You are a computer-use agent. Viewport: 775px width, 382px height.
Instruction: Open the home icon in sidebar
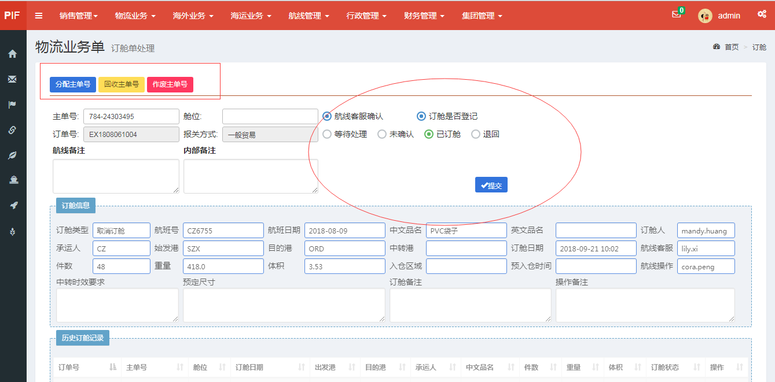[x=12, y=54]
